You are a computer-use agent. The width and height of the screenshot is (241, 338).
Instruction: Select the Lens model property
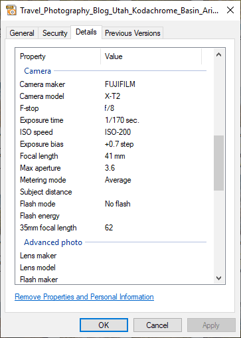click(38, 268)
